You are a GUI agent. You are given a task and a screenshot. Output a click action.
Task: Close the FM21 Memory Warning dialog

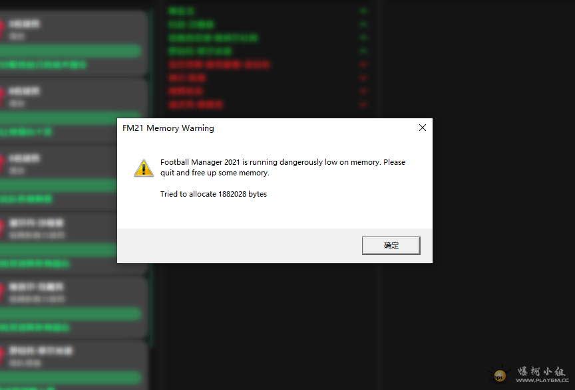[x=423, y=128]
